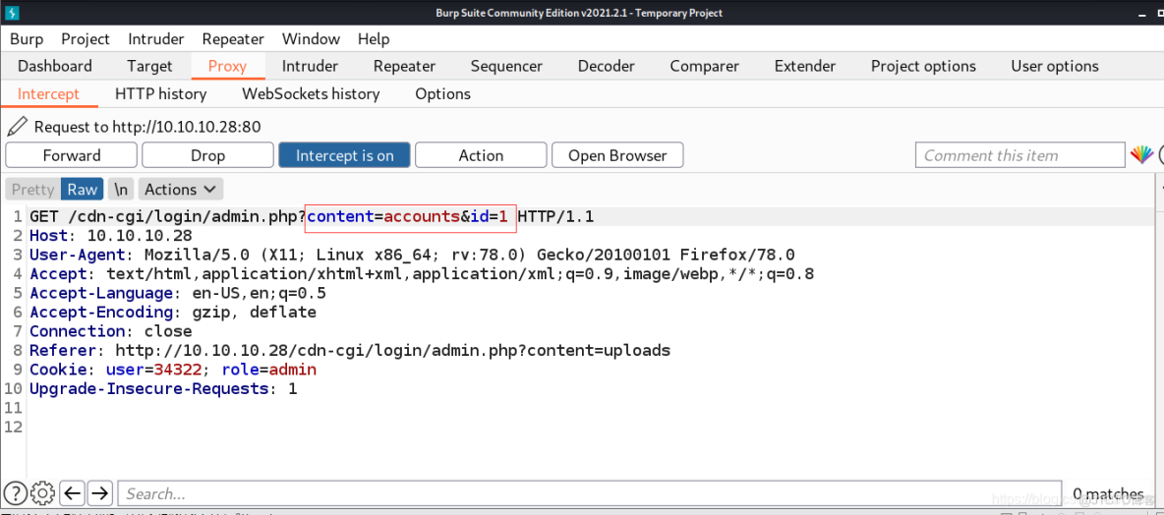Toggle the \n non-printable characters button
The height and width of the screenshot is (515, 1164).
click(121, 190)
